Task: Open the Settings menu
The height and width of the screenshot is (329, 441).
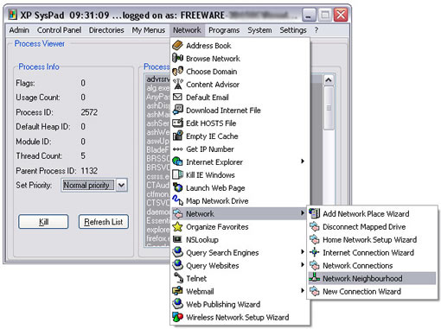Action: [293, 30]
